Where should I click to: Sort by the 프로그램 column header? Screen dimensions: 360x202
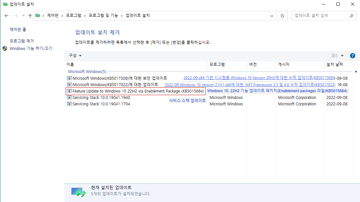pyautogui.click(x=227, y=64)
